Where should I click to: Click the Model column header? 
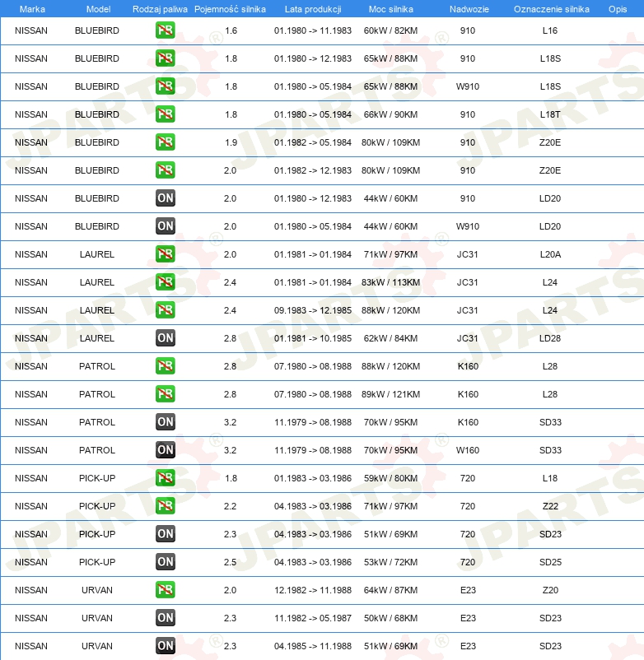[98, 9]
